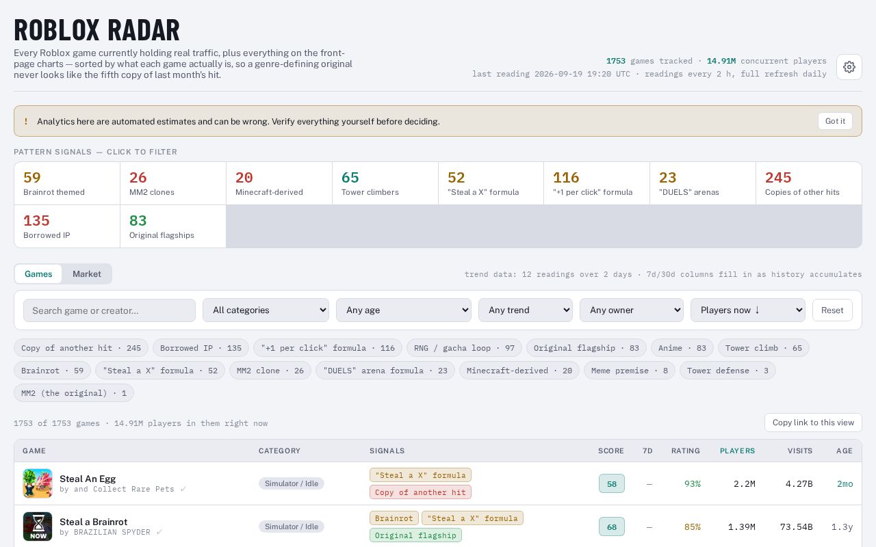Open the Steal a Brainrot game title
This screenshot has height=547, width=876.
pos(93,522)
